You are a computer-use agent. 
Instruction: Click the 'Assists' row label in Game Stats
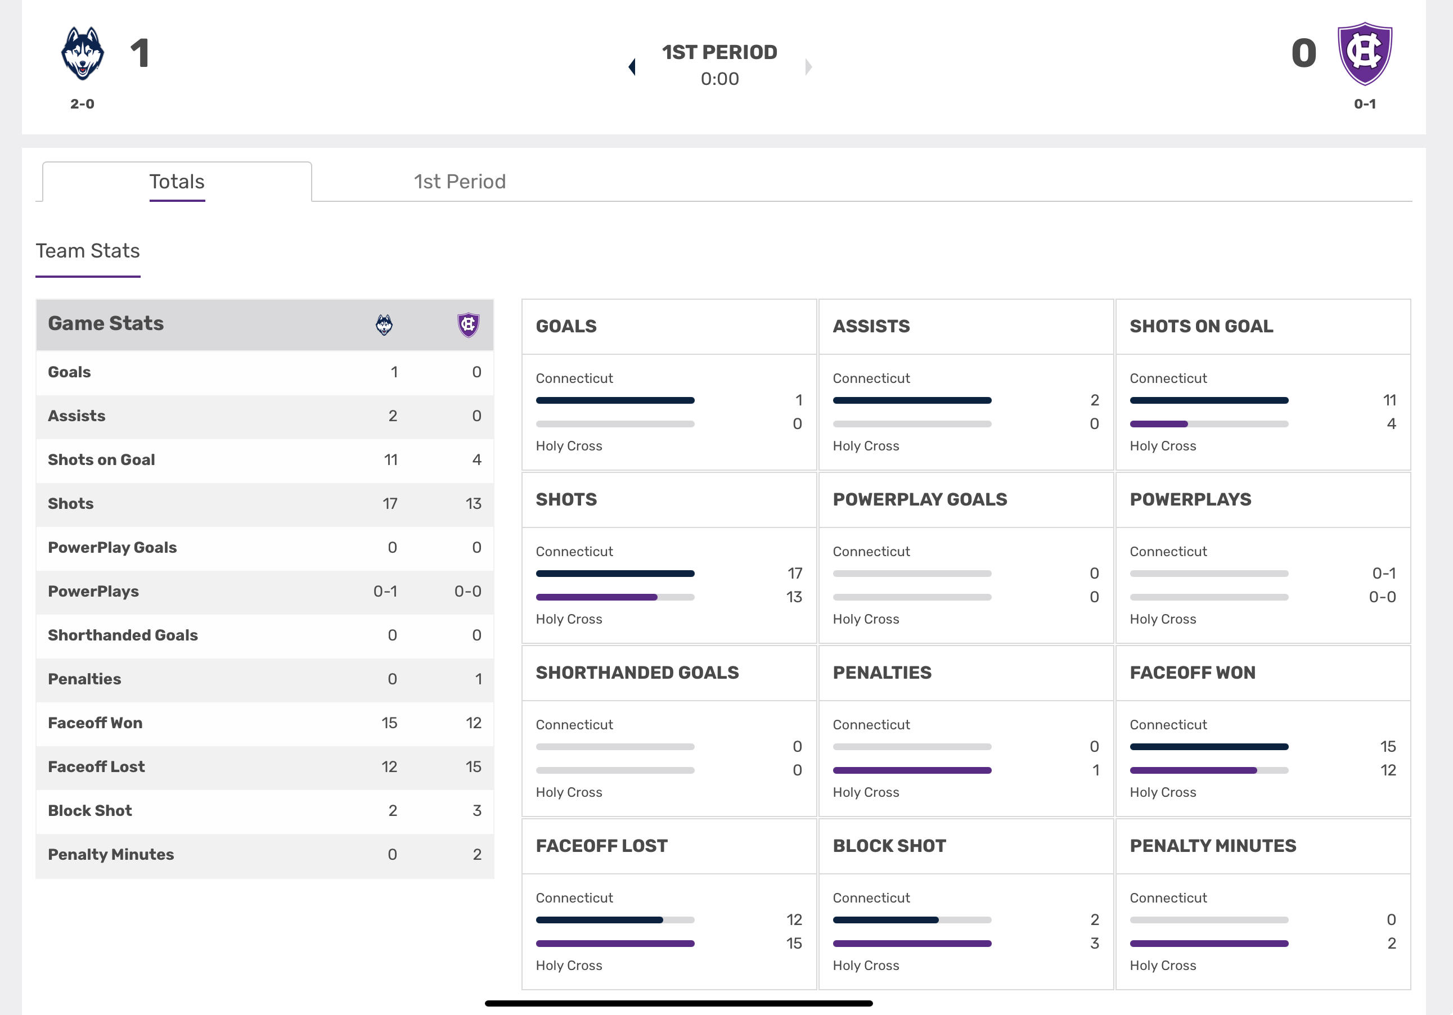pos(77,416)
